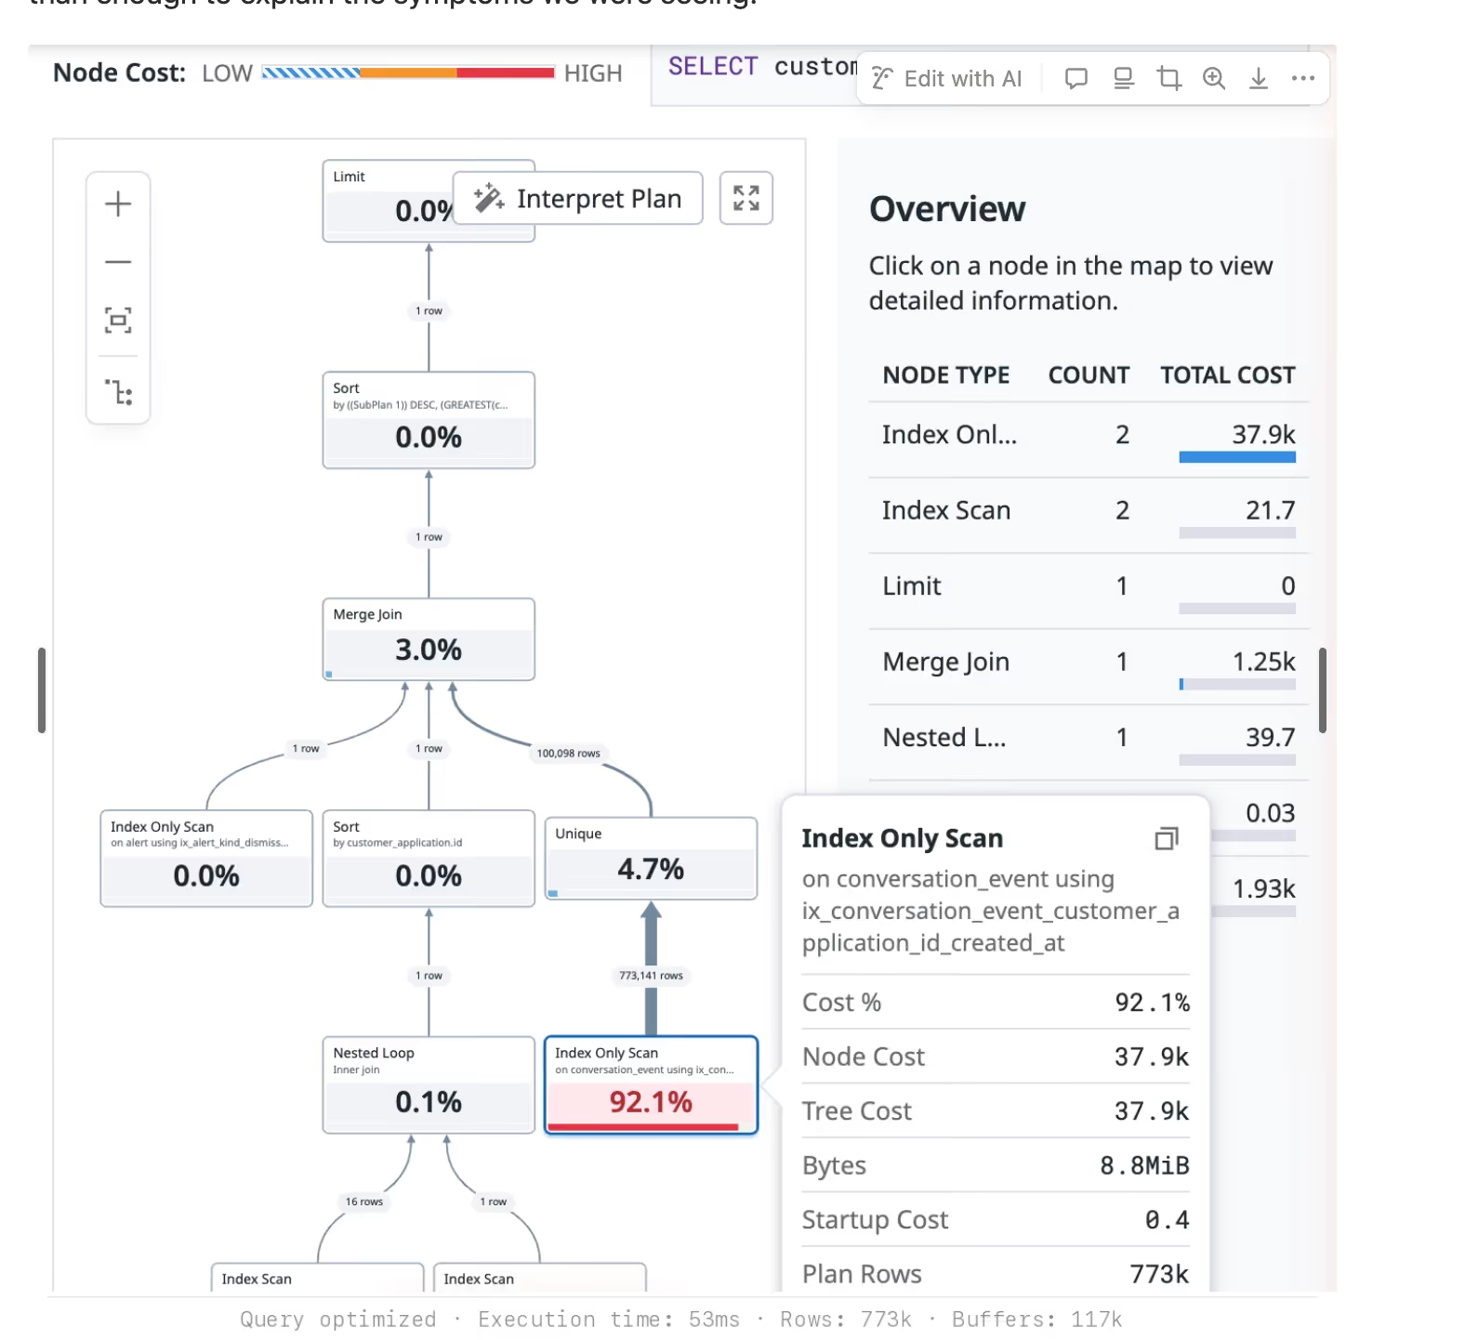This screenshot has width=1465, height=1340.
Task: Download the image
Action: 1259,79
